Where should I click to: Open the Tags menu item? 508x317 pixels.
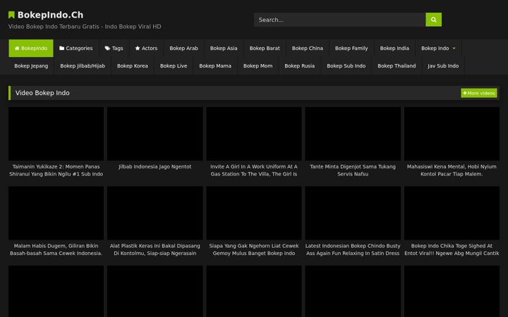(114, 48)
